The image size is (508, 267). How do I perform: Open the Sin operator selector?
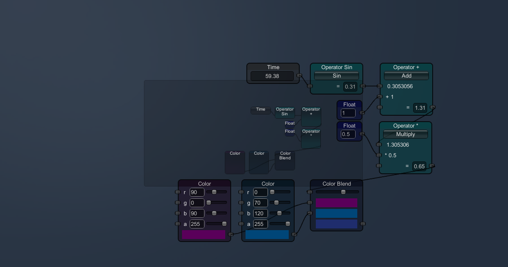click(x=336, y=75)
